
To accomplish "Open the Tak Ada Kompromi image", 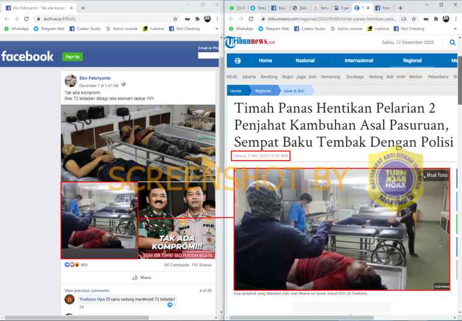I will [177, 221].
